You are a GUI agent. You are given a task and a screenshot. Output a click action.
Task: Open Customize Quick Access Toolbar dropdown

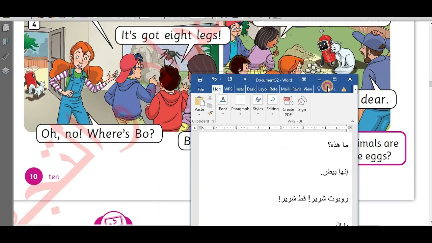245,79
